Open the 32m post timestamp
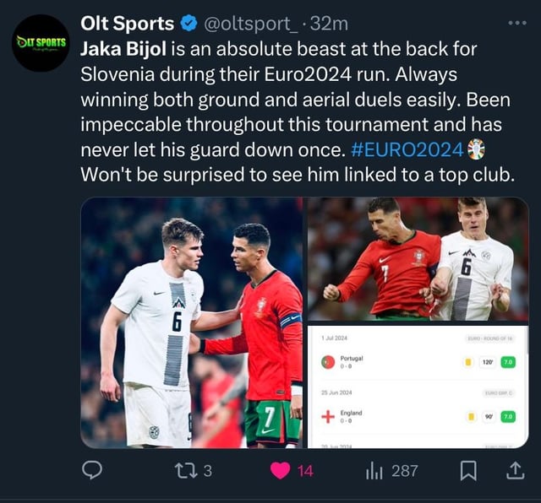This screenshot has width=541, height=503. (329, 24)
